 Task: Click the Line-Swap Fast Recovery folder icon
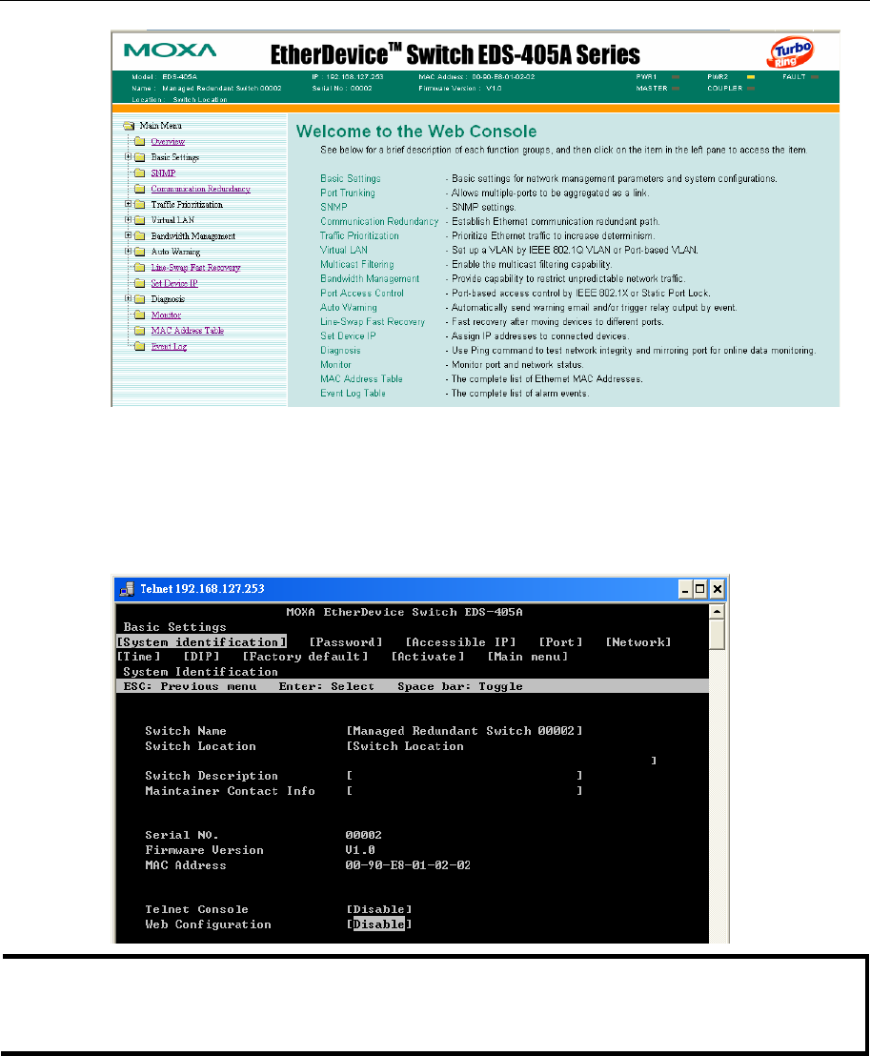pyautogui.click(x=139, y=268)
